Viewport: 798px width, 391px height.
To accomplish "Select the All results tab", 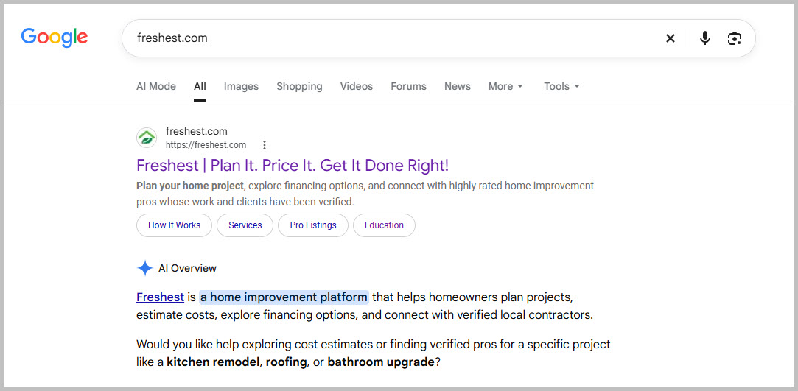I will [200, 86].
